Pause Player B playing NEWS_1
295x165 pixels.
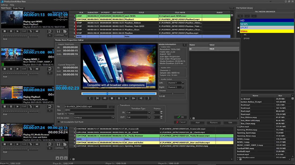(11, 69)
